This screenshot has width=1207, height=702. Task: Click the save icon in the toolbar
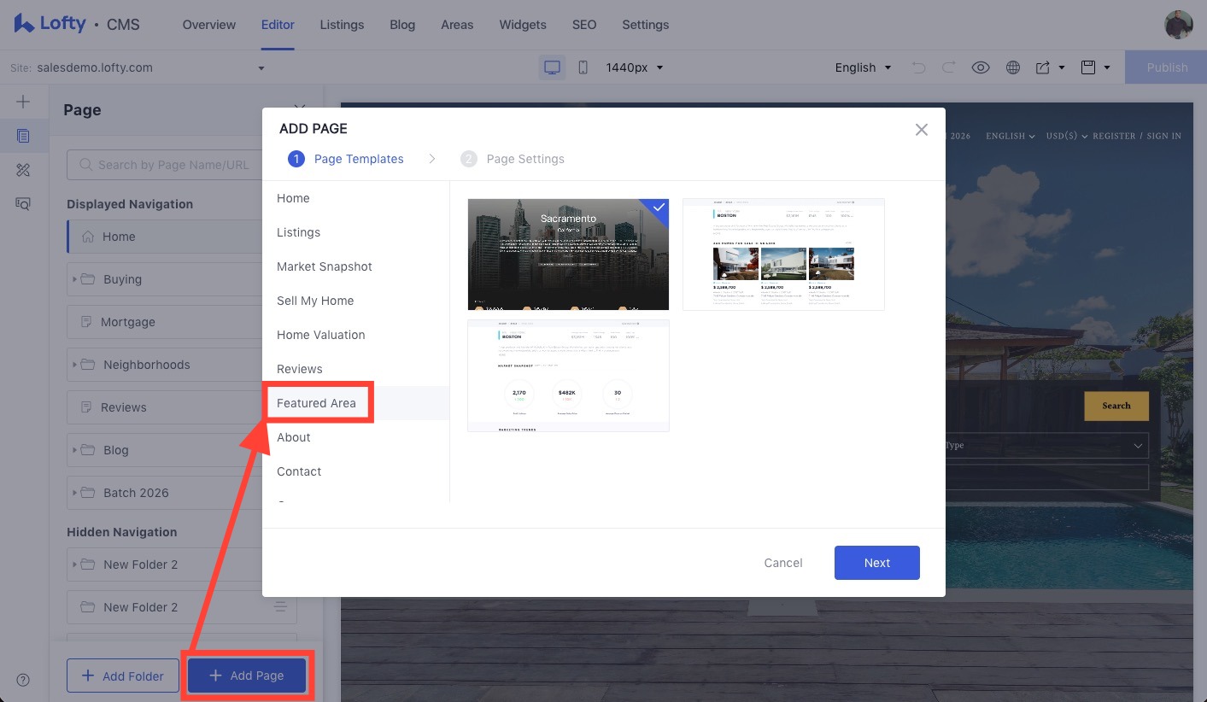coord(1087,67)
